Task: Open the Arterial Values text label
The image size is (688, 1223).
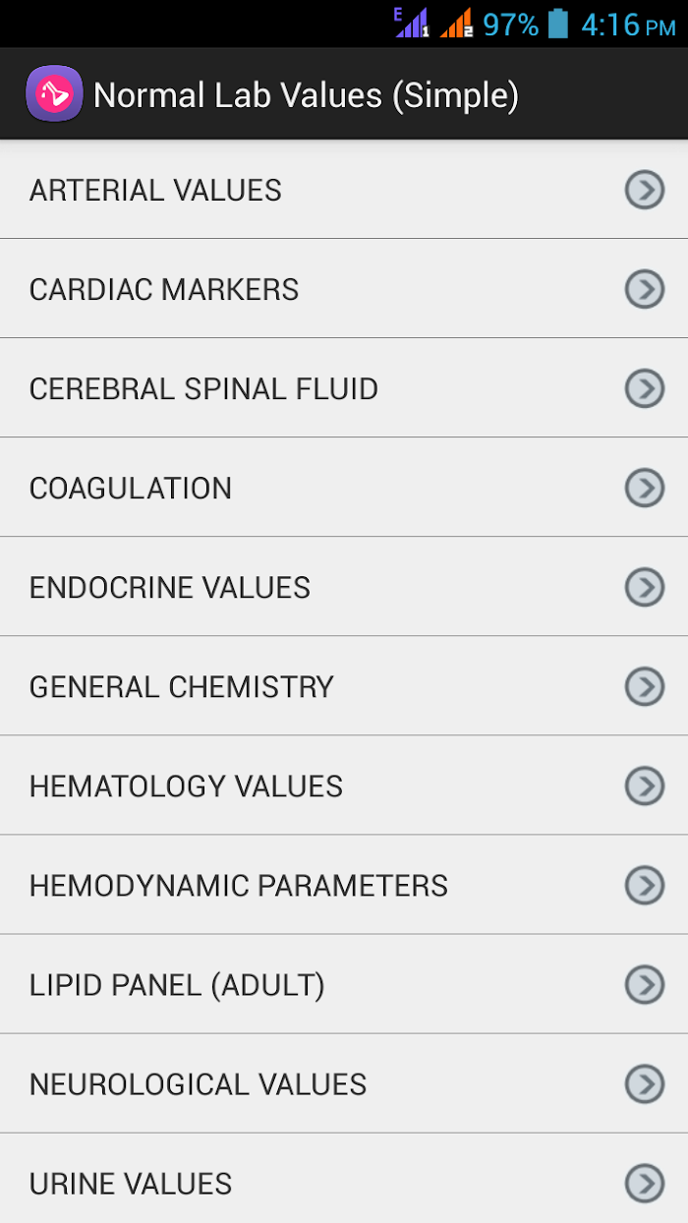Action: tap(155, 190)
